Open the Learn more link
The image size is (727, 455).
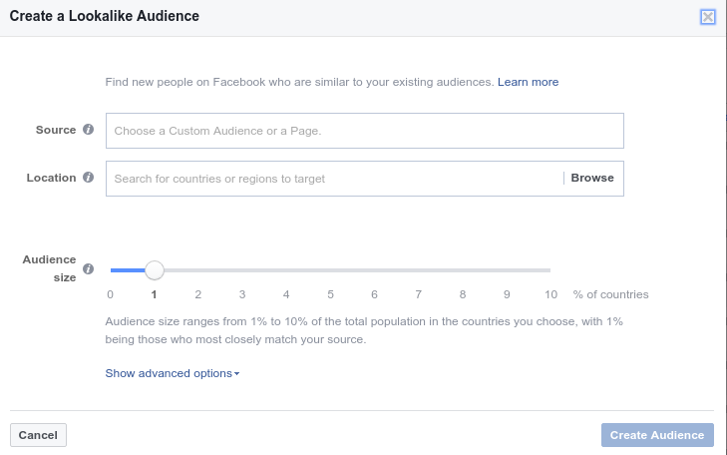point(529,82)
